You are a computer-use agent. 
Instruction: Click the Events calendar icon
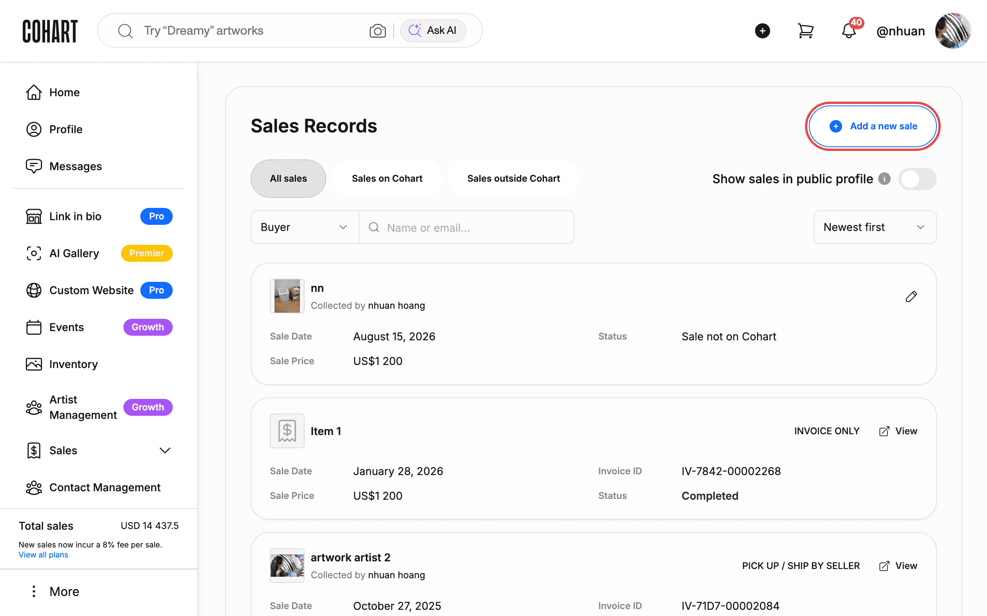tap(34, 327)
